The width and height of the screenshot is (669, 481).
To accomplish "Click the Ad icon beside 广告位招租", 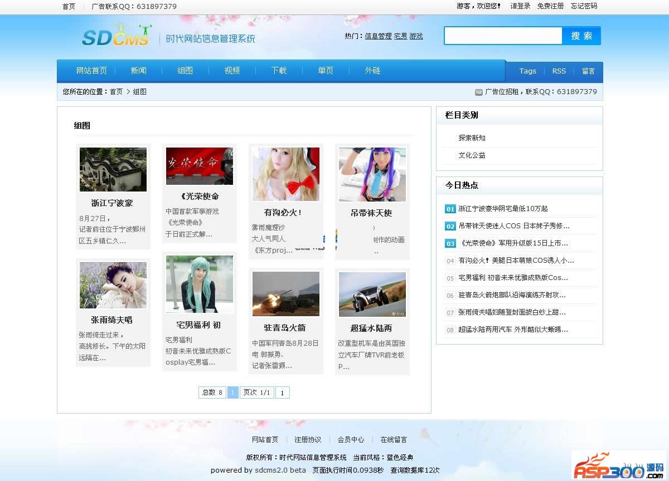I will [x=478, y=92].
